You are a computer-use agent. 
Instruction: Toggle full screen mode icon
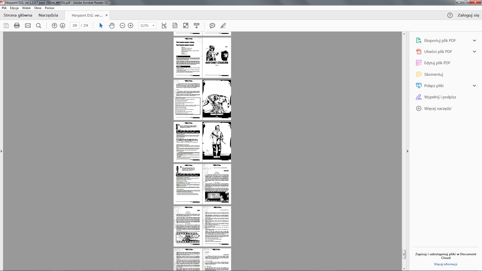coord(186,26)
